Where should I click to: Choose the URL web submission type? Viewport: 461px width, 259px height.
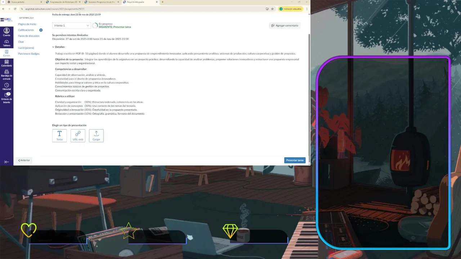point(78,136)
